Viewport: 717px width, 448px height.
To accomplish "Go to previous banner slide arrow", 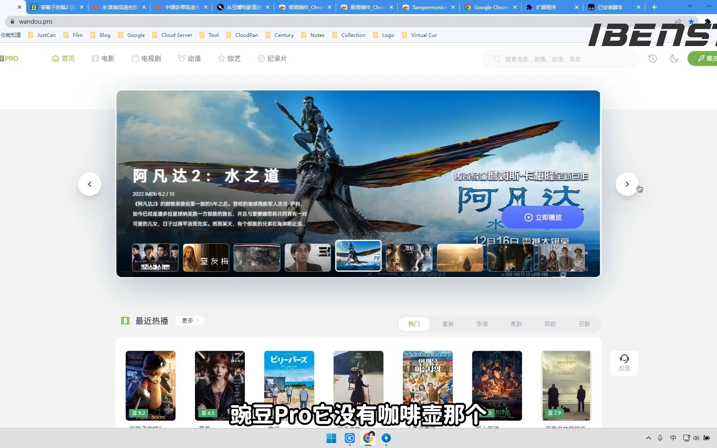I will (90, 184).
